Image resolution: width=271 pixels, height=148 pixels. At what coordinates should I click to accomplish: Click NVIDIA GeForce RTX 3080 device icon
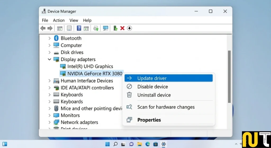(x=63, y=73)
